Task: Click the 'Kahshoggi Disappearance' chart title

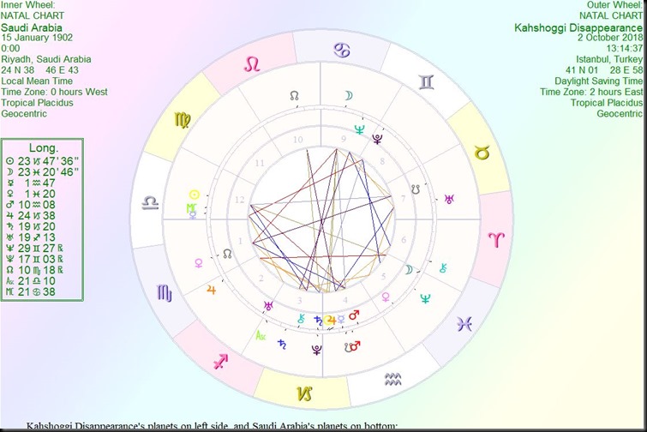Action: 578,27
